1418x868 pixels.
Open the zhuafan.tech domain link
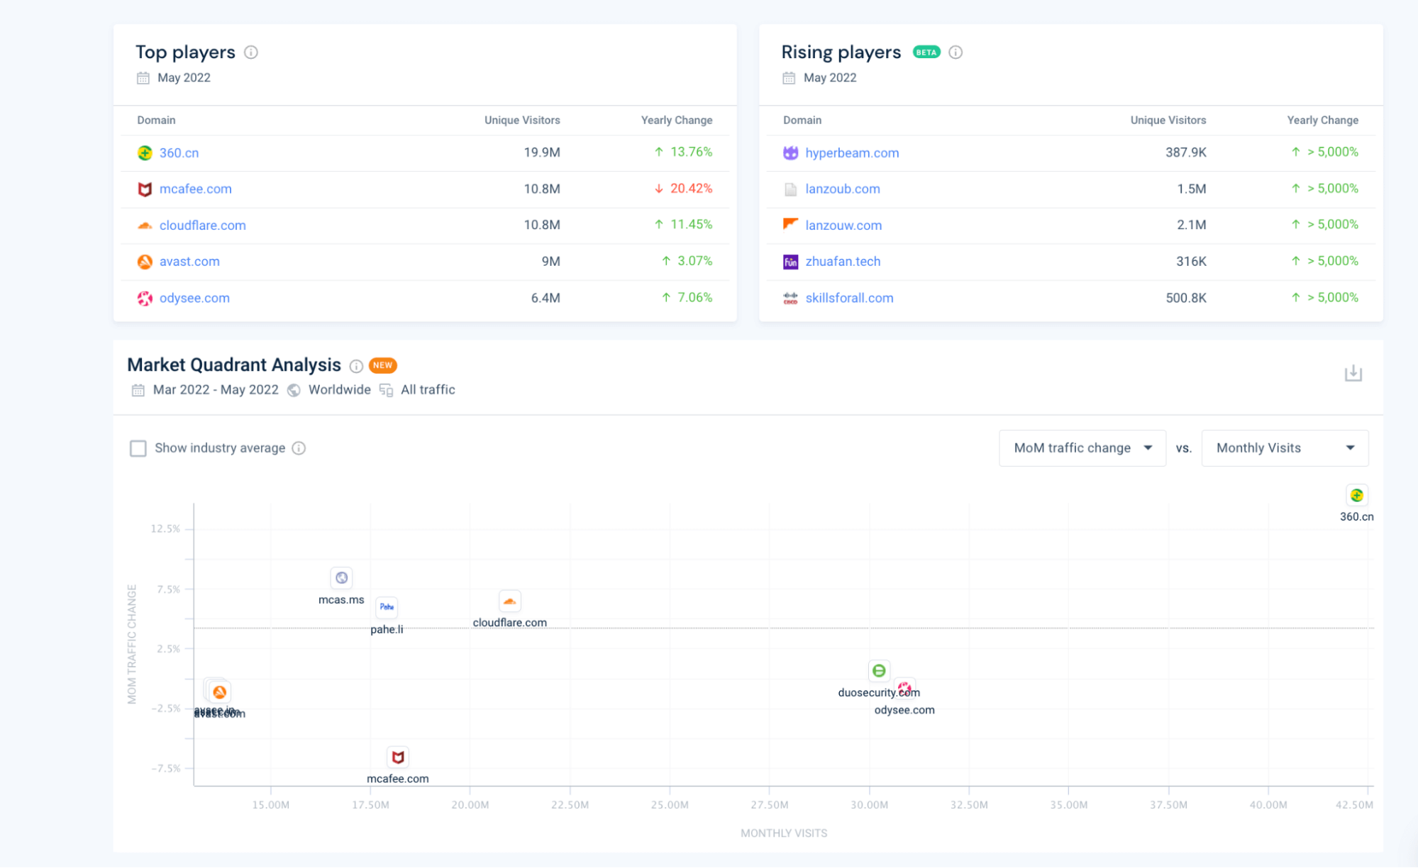click(x=843, y=262)
